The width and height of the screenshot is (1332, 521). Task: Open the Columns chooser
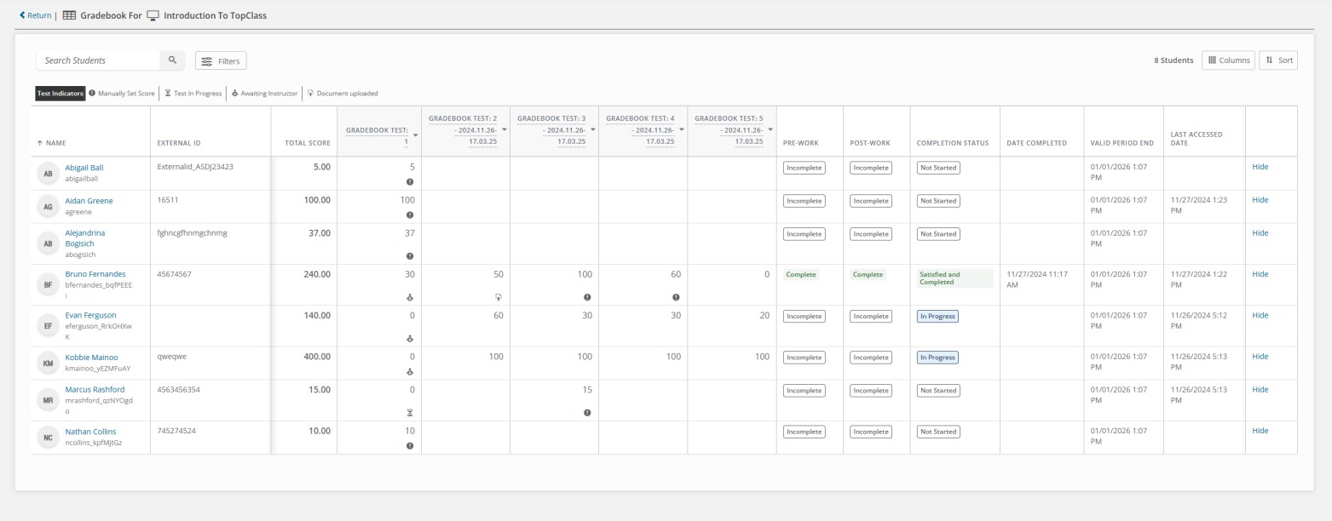1228,60
